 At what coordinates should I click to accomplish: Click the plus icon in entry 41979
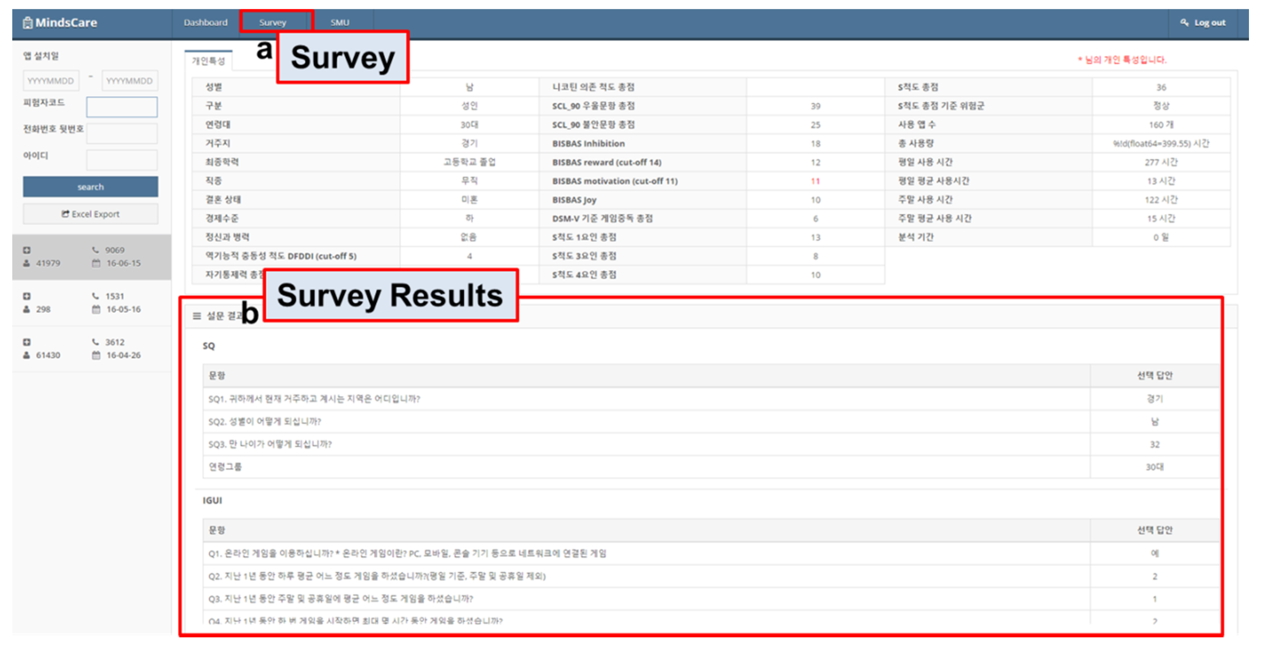[27, 250]
